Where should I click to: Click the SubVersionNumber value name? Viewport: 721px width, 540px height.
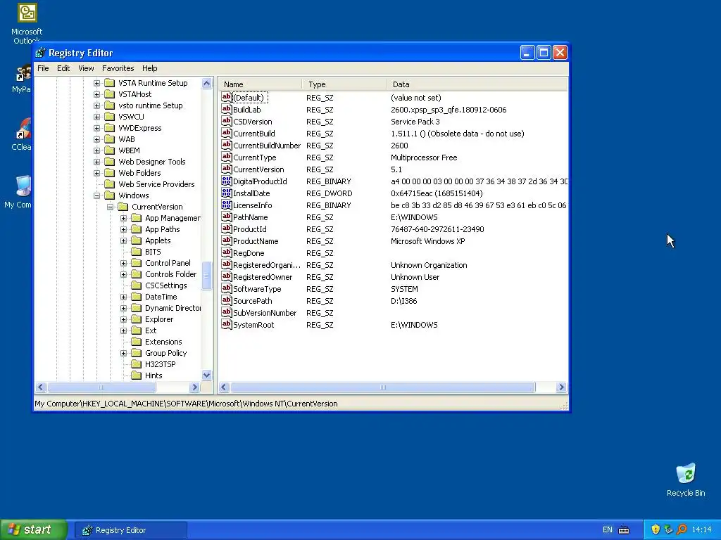265,313
